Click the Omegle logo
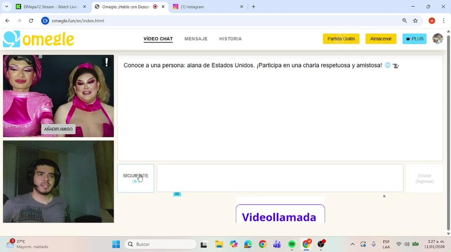The width and height of the screenshot is (451, 252). pos(38,39)
